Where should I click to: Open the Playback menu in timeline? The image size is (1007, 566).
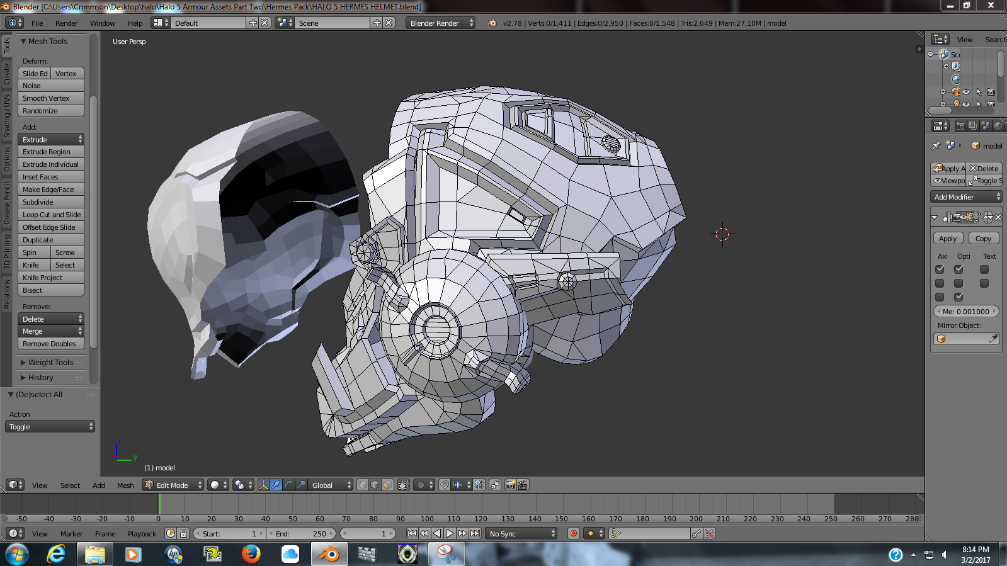pos(142,533)
